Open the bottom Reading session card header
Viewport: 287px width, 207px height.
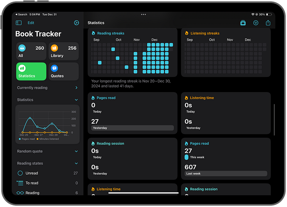(x=204, y=189)
